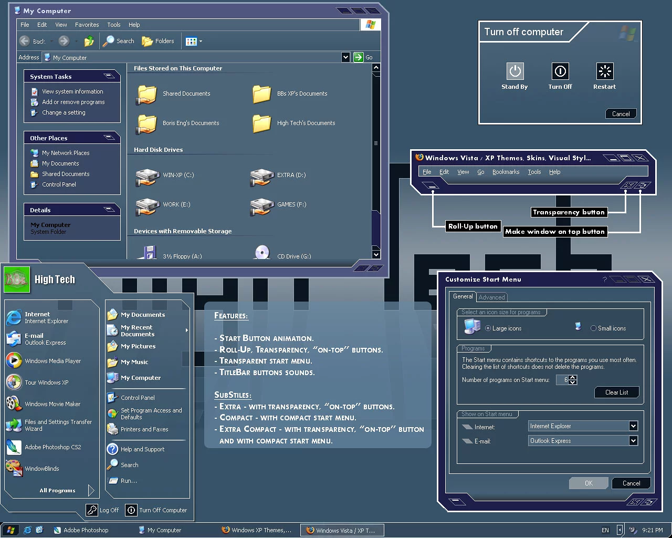The image size is (672, 538).
Task: Launch Adobe Photoshop CS2 from Start menu
Action: tap(14, 447)
